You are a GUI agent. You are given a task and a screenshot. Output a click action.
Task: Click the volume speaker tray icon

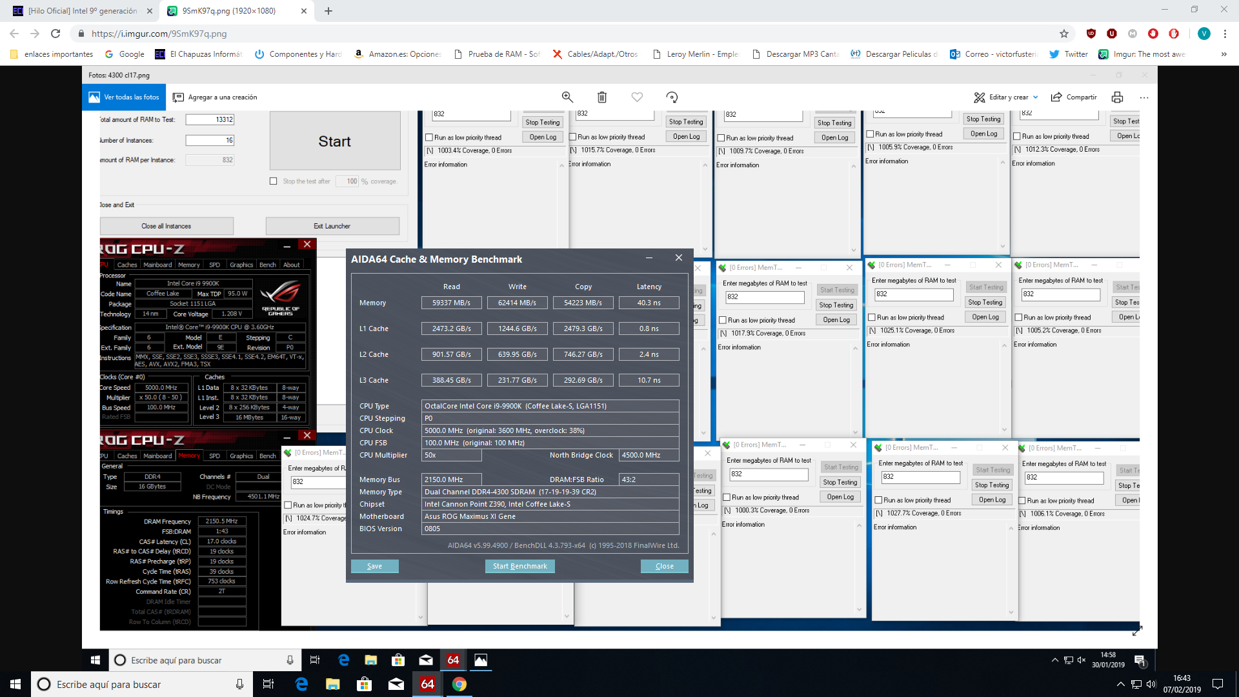[1151, 684]
